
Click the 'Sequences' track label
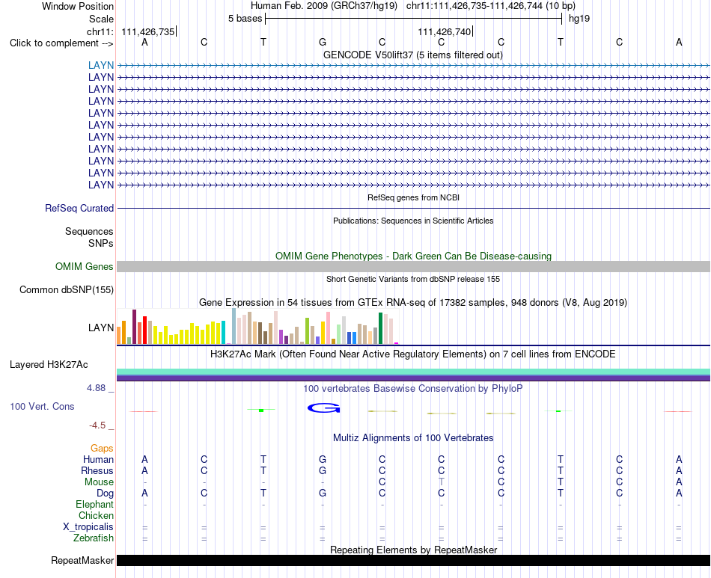click(x=89, y=232)
